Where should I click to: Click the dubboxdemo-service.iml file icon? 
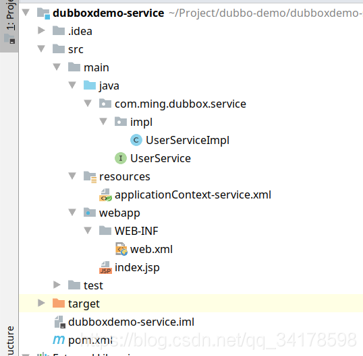pos(60,322)
